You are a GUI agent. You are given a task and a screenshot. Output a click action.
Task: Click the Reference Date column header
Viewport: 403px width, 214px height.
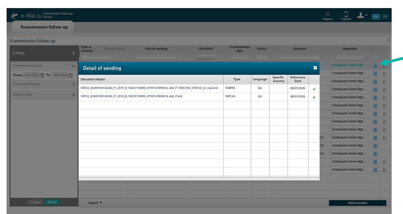tap(297, 79)
